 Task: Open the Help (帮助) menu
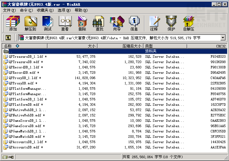(81, 10)
